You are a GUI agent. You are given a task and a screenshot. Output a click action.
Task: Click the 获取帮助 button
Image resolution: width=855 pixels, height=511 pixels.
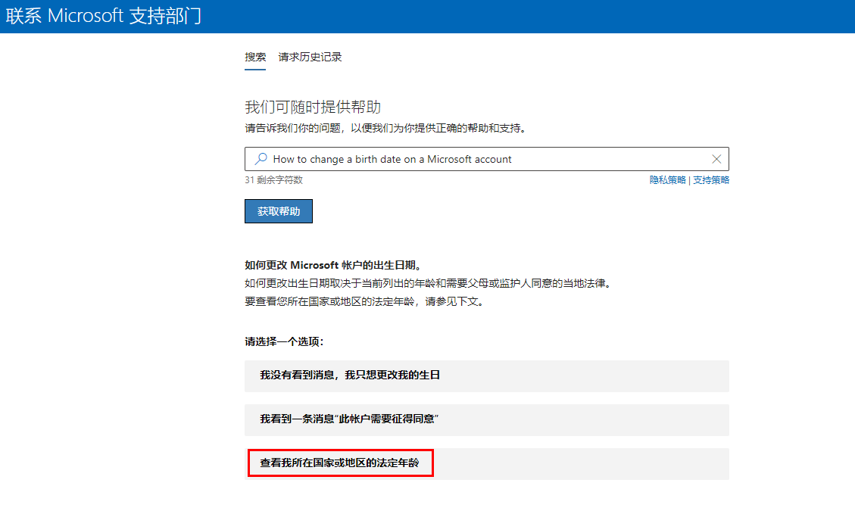(x=279, y=211)
